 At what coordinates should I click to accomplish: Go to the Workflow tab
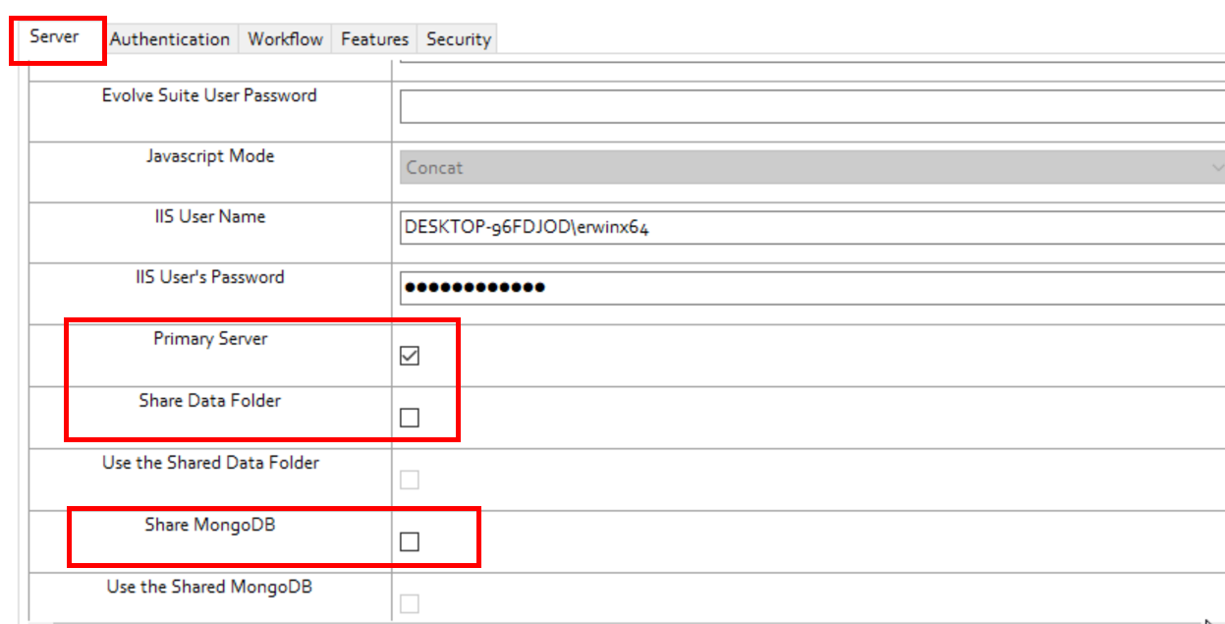click(285, 39)
